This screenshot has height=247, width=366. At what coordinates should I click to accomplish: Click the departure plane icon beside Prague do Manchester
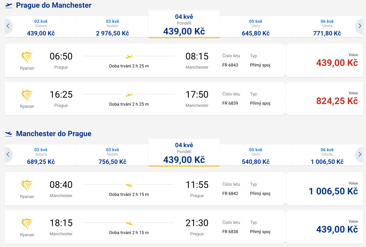(9, 5)
